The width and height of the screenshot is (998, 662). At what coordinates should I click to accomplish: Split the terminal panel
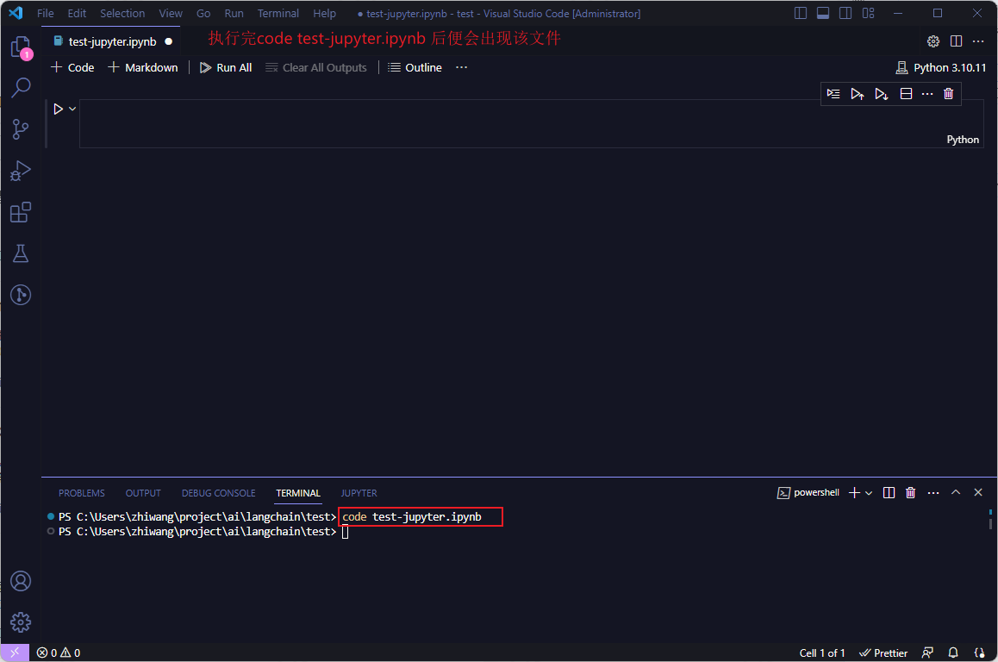[x=889, y=493]
